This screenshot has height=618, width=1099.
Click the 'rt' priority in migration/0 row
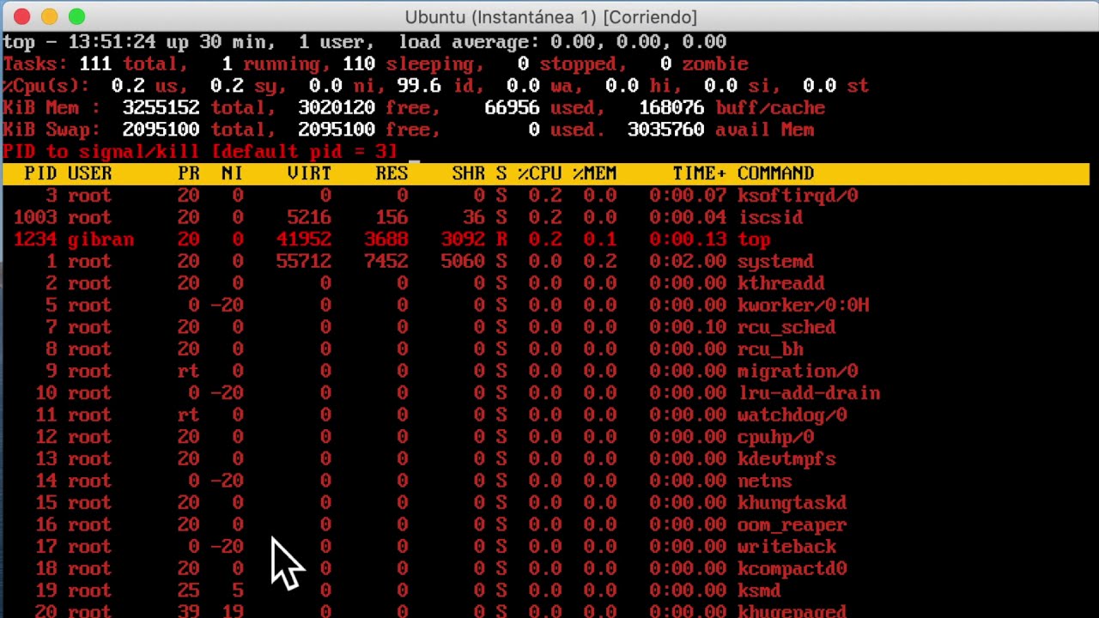[x=188, y=371]
